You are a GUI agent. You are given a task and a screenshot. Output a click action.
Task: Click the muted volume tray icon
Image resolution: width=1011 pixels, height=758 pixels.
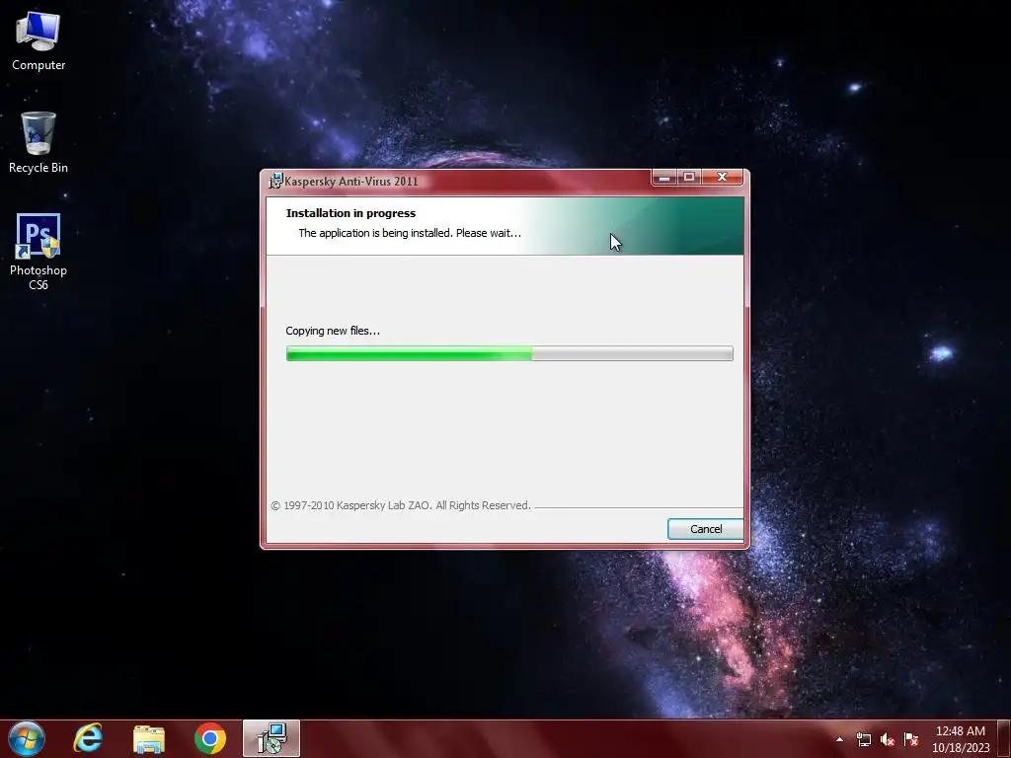(x=888, y=739)
